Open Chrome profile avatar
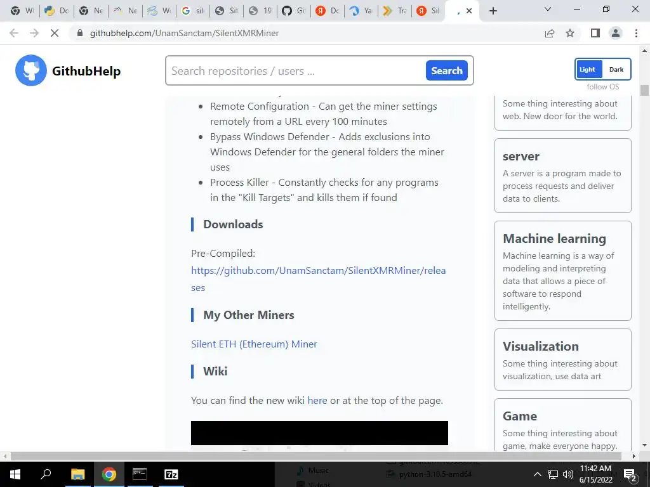 point(616,33)
